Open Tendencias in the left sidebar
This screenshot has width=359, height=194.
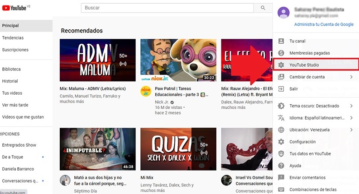click(x=13, y=38)
